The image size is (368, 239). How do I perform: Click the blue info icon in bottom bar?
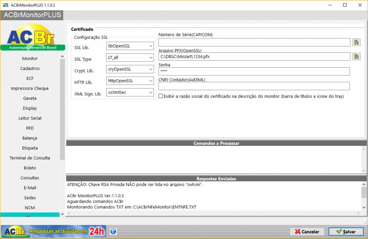(113, 231)
